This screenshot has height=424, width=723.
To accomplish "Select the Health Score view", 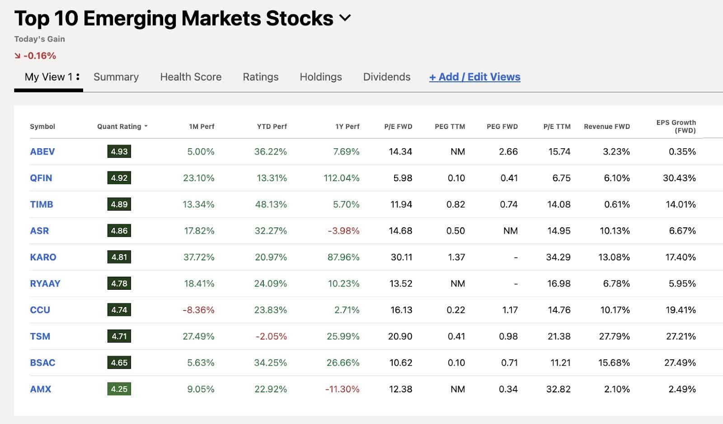I will tap(190, 77).
